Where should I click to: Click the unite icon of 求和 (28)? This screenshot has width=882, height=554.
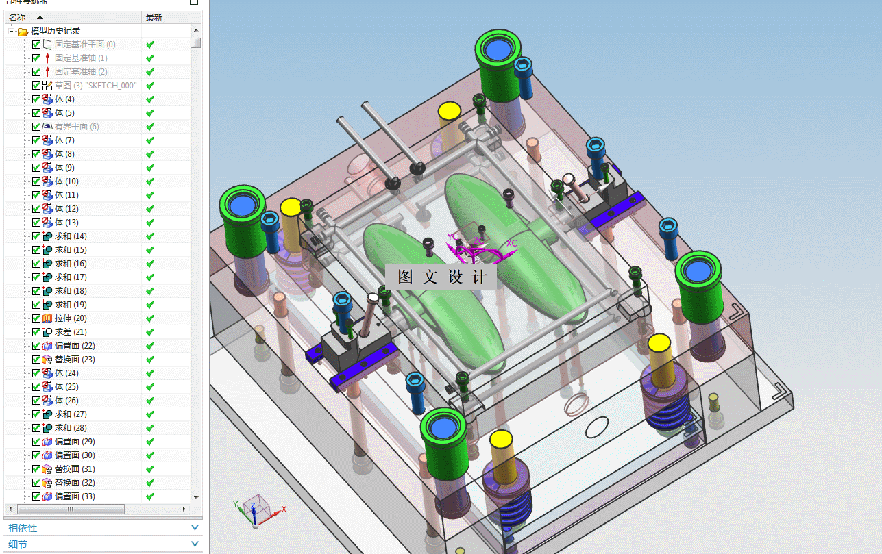coord(47,428)
